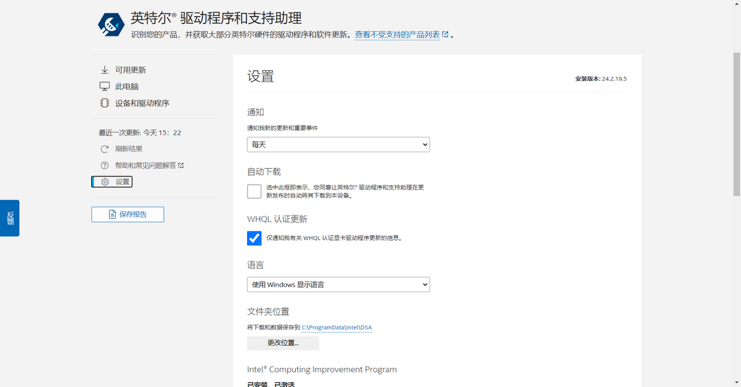Click external link icon after 帮助和常见问题解答
This screenshot has height=387, width=741.
(181, 165)
